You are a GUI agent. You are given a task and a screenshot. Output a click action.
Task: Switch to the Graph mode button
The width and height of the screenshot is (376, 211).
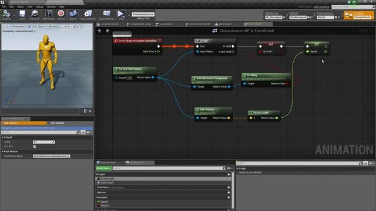pyautogui.click(x=359, y=15)
